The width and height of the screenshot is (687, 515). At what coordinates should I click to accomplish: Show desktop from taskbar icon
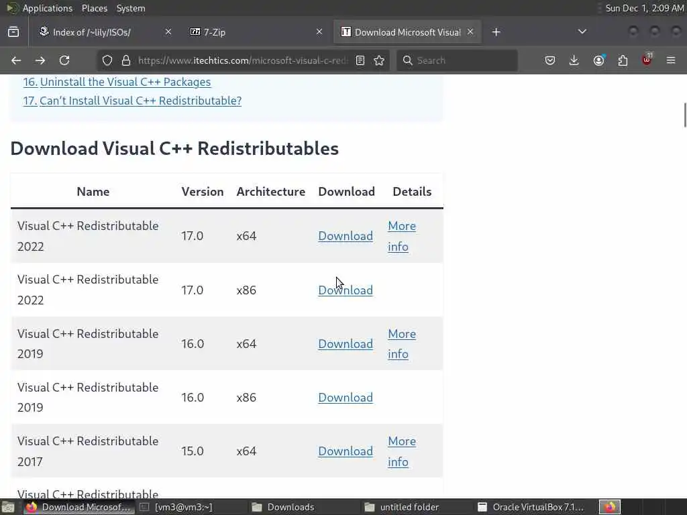(x=8, y=507)
